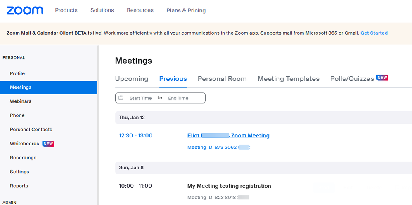The height and width of the screenshot is (205, 412).
Task: Go to Plans & Pricing
Action: (186, 11)
